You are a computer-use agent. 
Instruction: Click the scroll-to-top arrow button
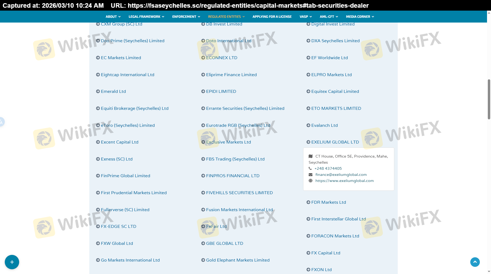pos(475,262)
